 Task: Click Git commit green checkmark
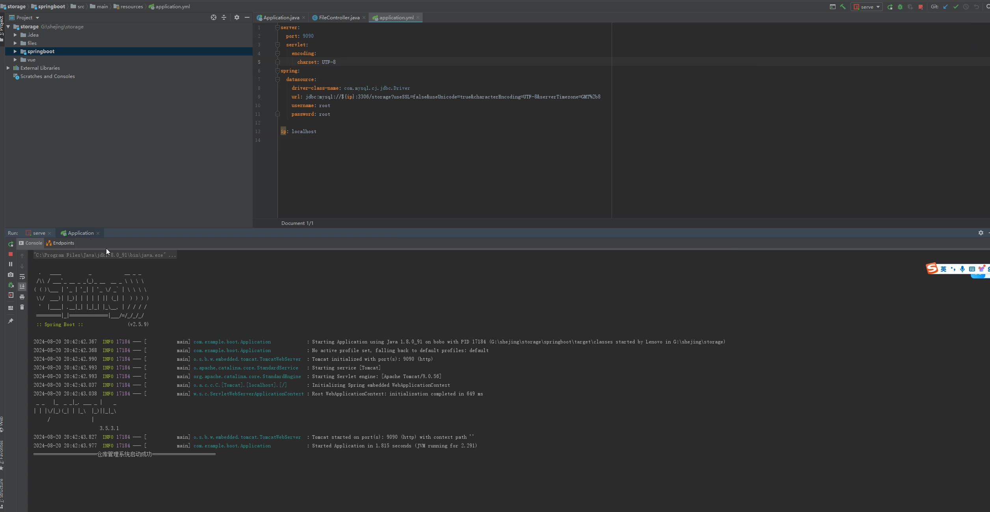point(956,7)
